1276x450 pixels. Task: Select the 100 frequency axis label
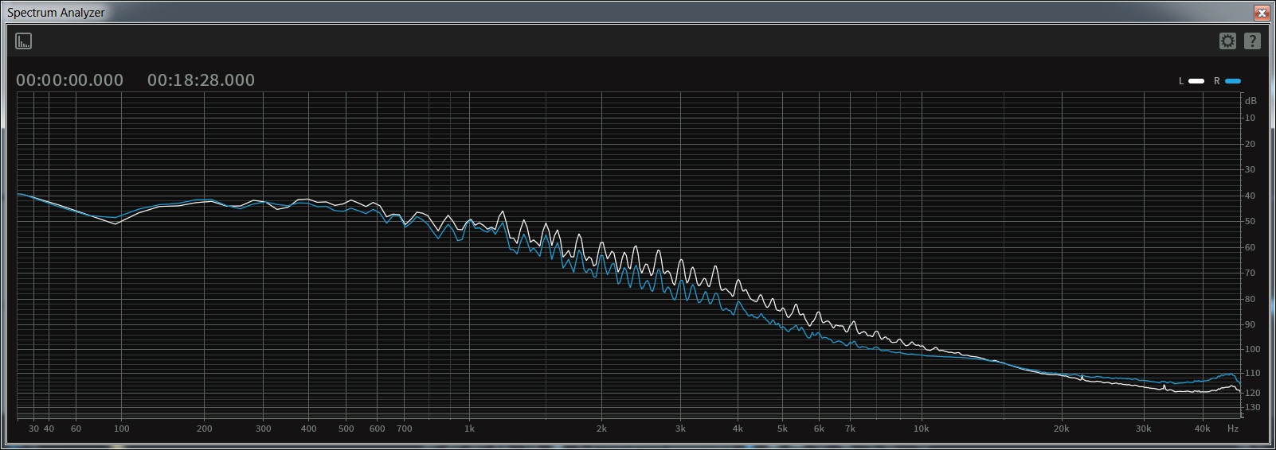(121, 429)
